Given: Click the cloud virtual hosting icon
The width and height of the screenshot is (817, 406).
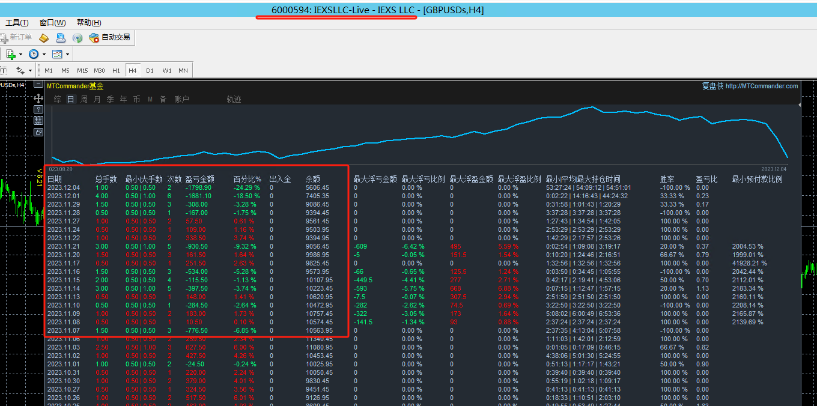Looking at the screenshot, I should [x=61, y=38].
